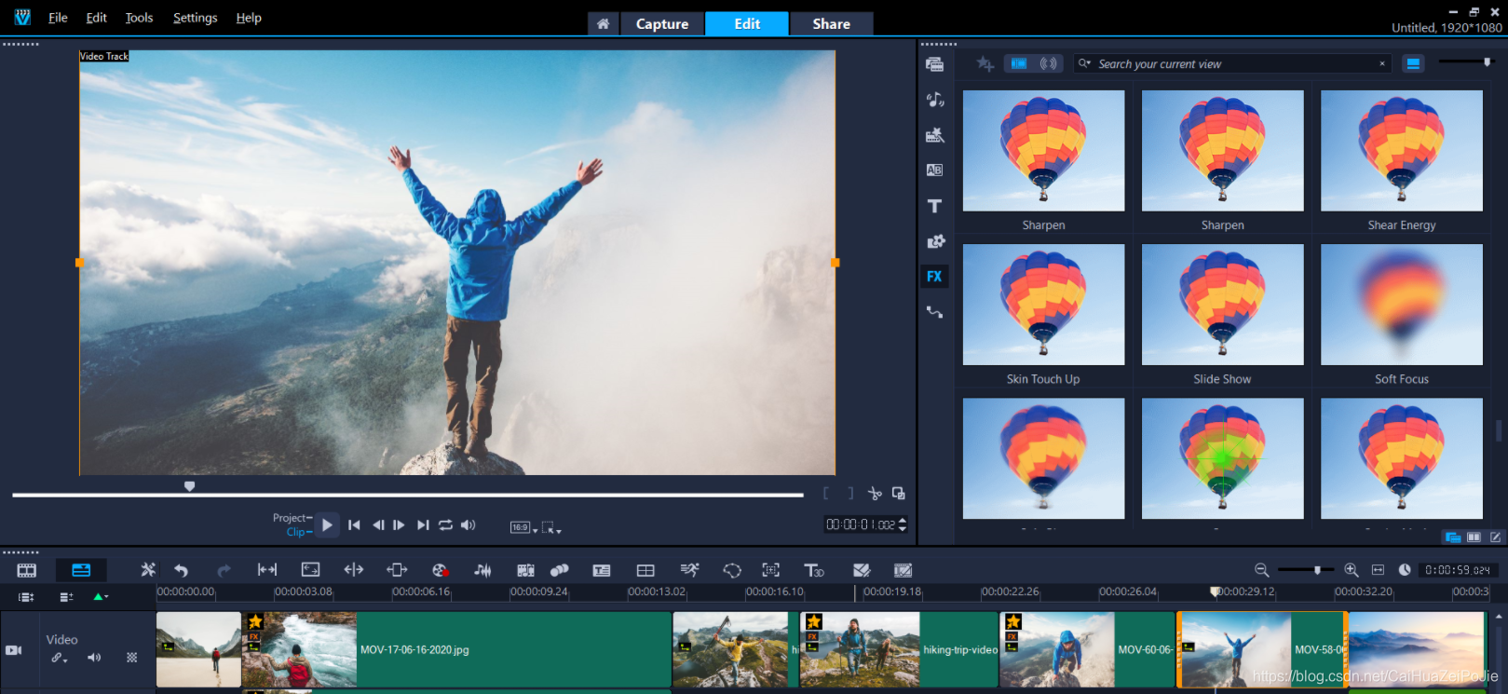Screen dimensions: 1508x694
Task: Select the Soft Focus filter thumbnail
Action: [1402, 305]
